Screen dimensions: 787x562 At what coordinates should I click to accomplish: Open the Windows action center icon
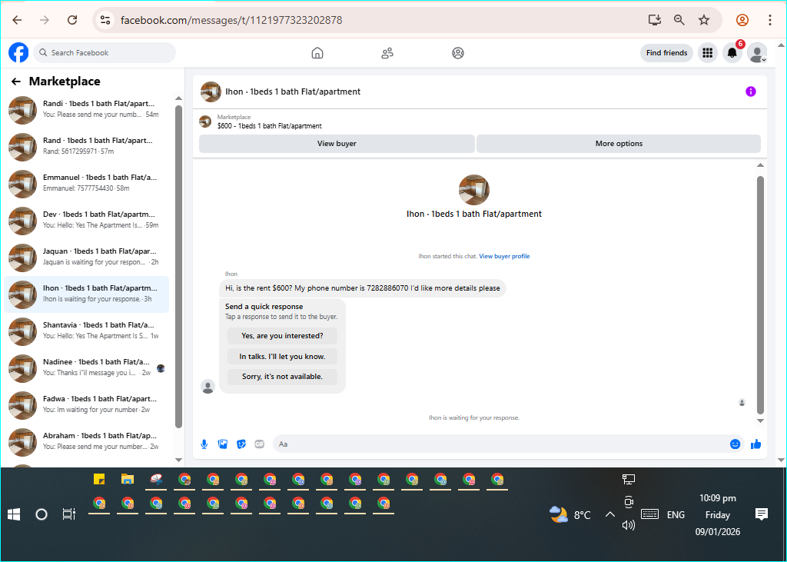click(x=762, y=514)
